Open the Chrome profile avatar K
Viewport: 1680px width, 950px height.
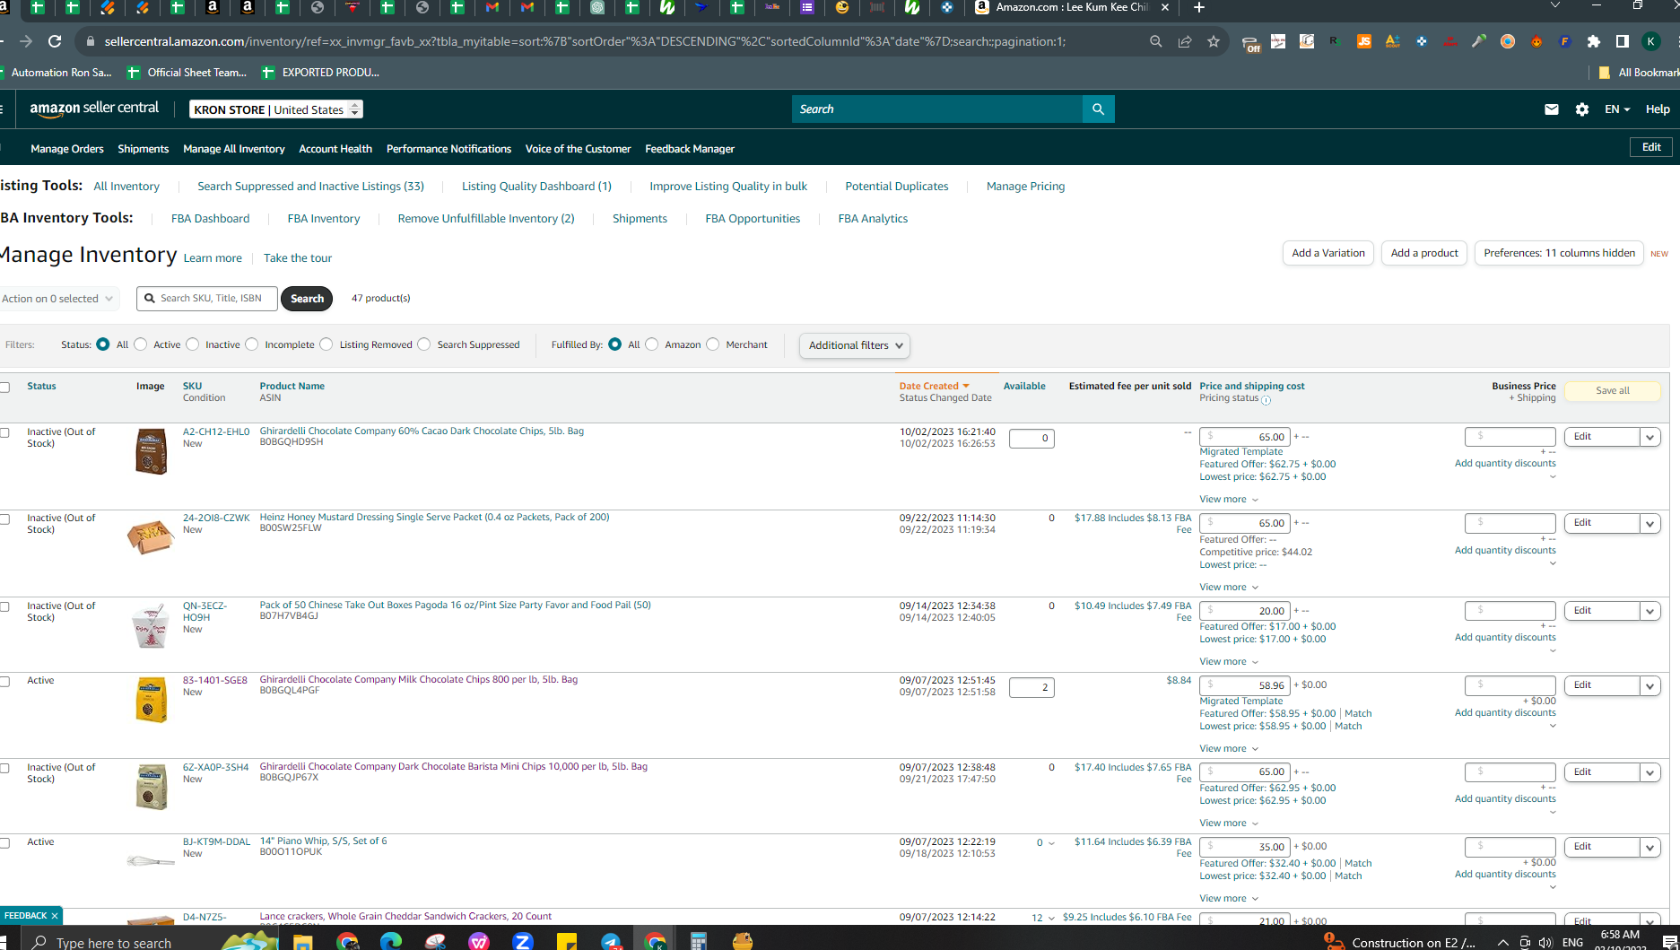[x=1651, y=41]
